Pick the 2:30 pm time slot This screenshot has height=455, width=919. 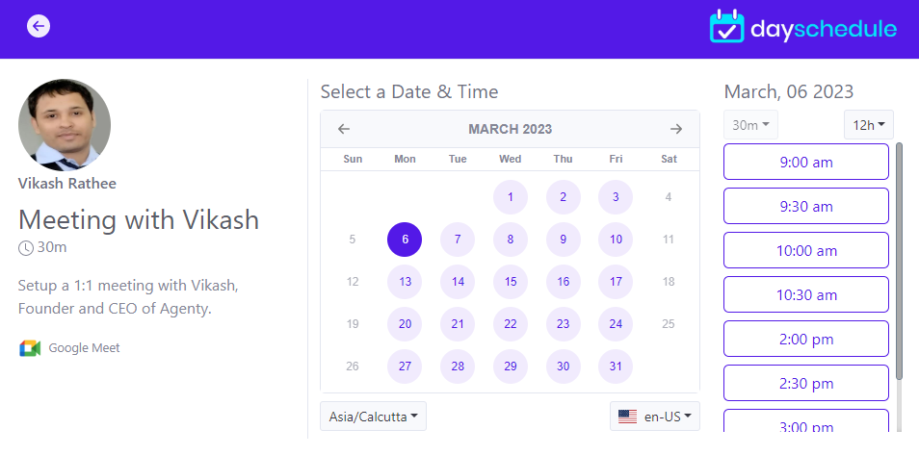805,383
